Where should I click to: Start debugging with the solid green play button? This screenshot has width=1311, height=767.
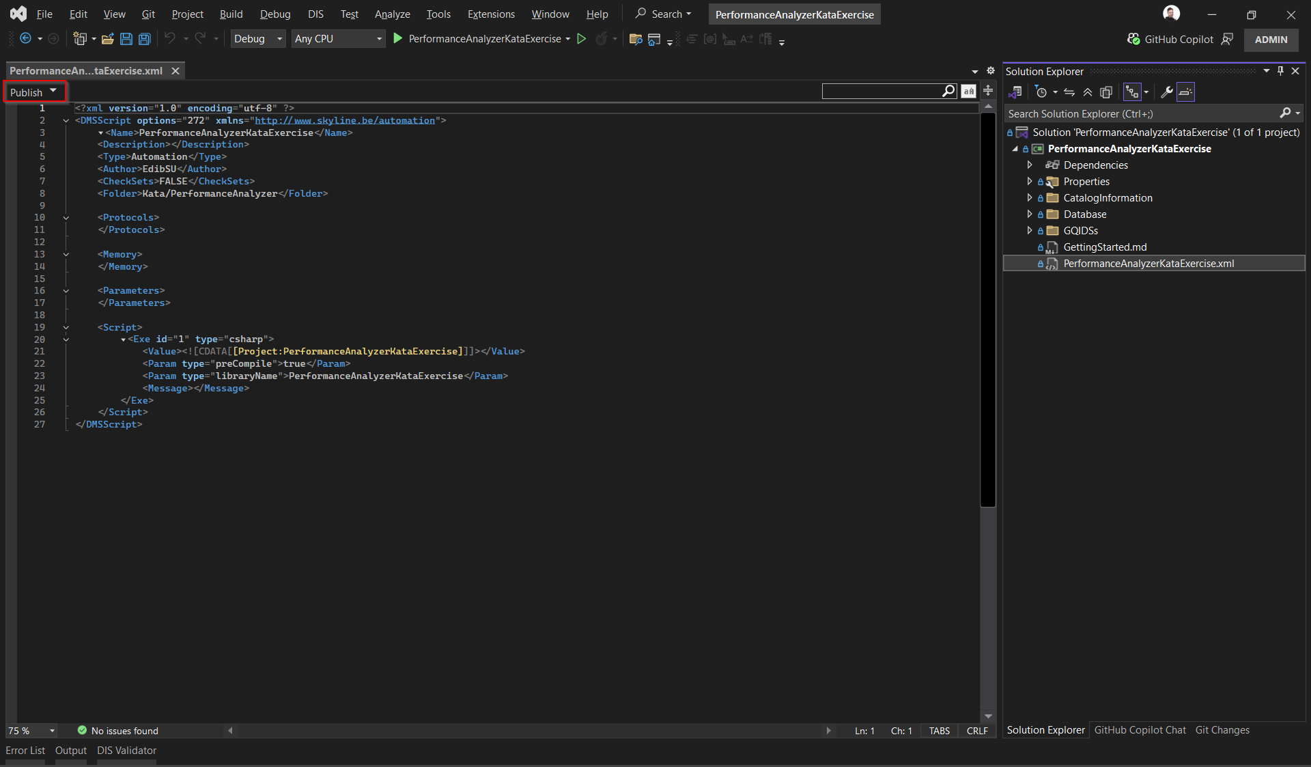(x=398, y=39)
